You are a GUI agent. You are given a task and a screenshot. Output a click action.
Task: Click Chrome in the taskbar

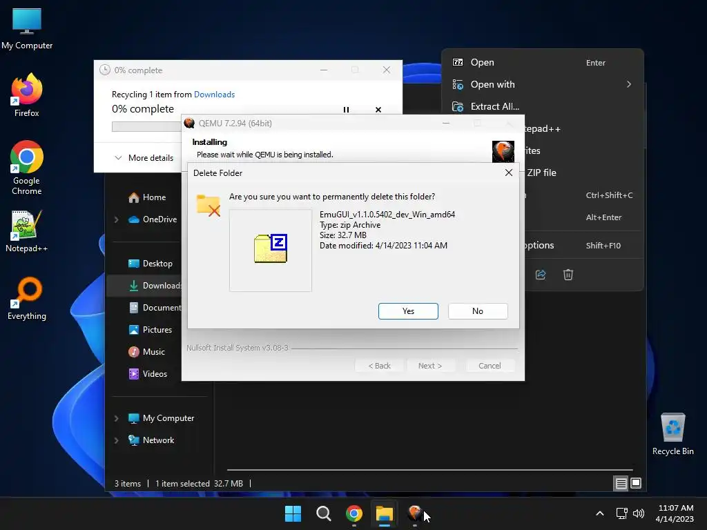click(354, 513)
